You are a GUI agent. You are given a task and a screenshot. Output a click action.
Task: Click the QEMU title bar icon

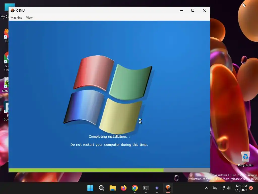(13, 10)
